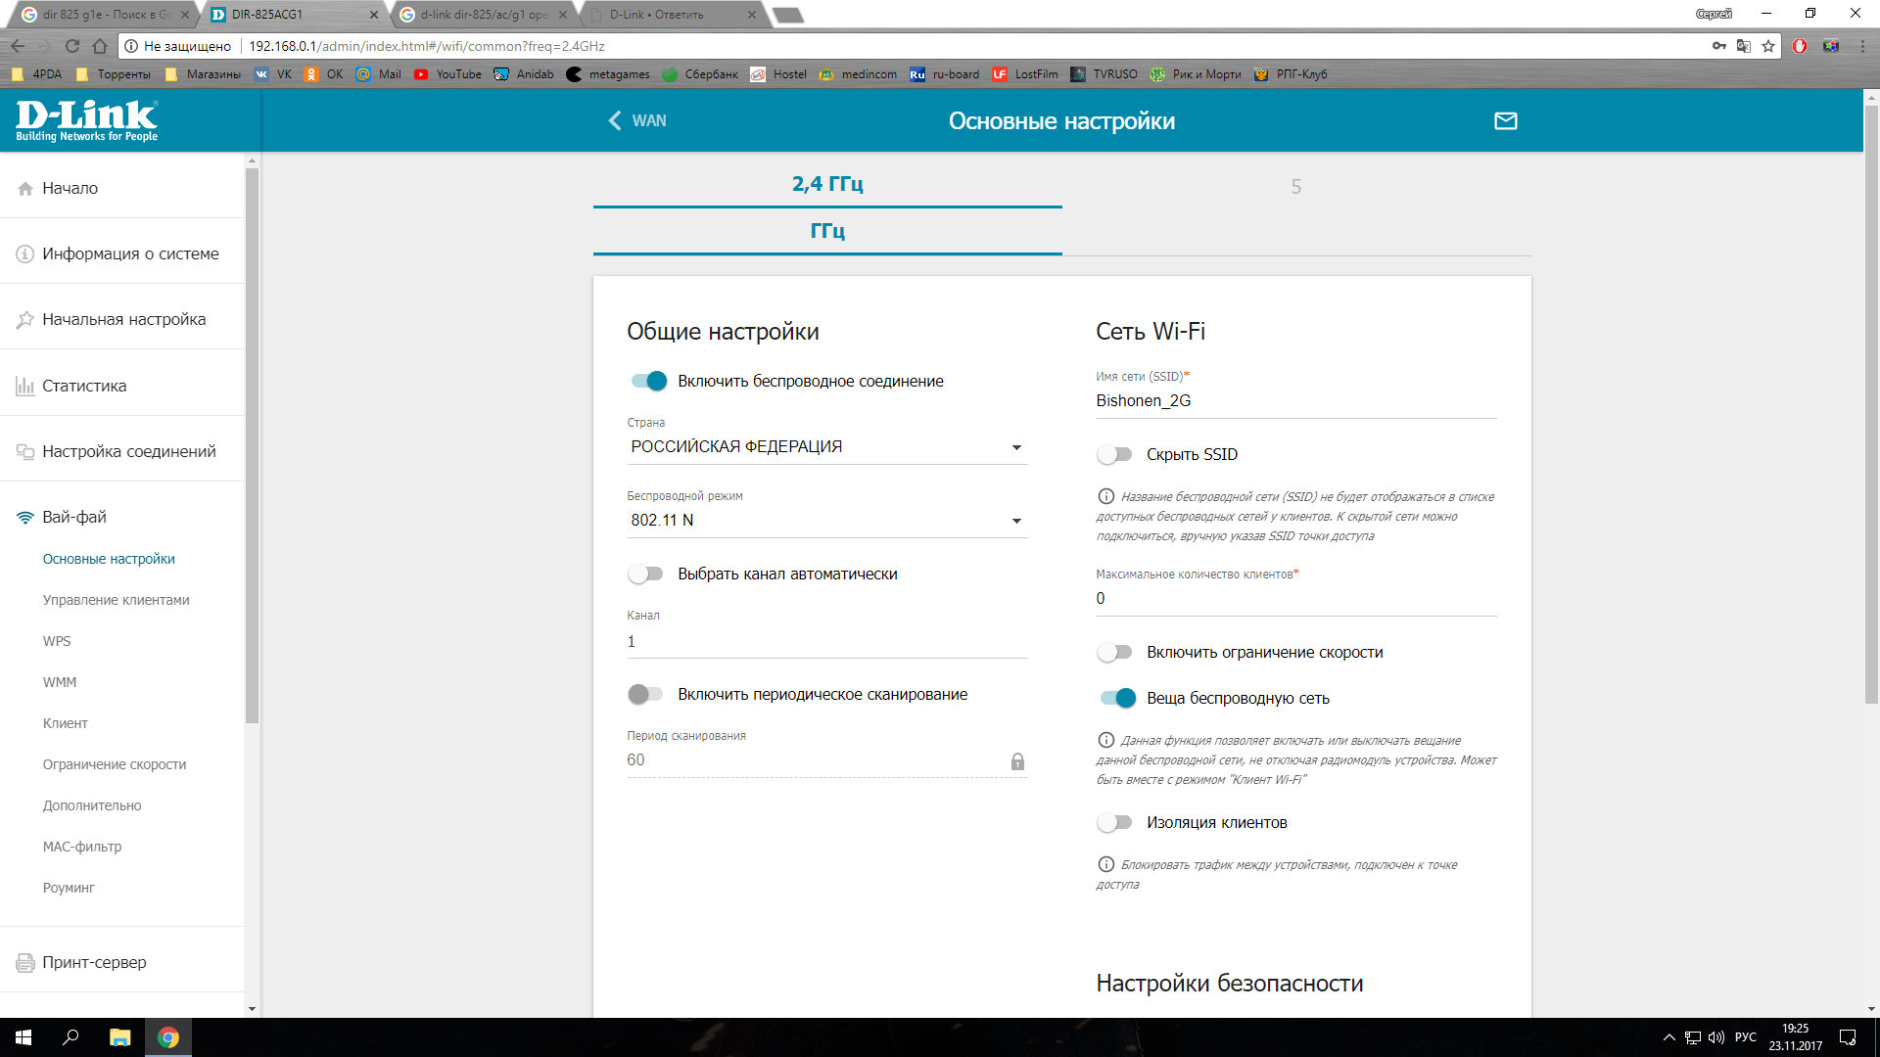1880x1057 pixels.
Task: Click the SSID name input field
Action: [1294, 401]
